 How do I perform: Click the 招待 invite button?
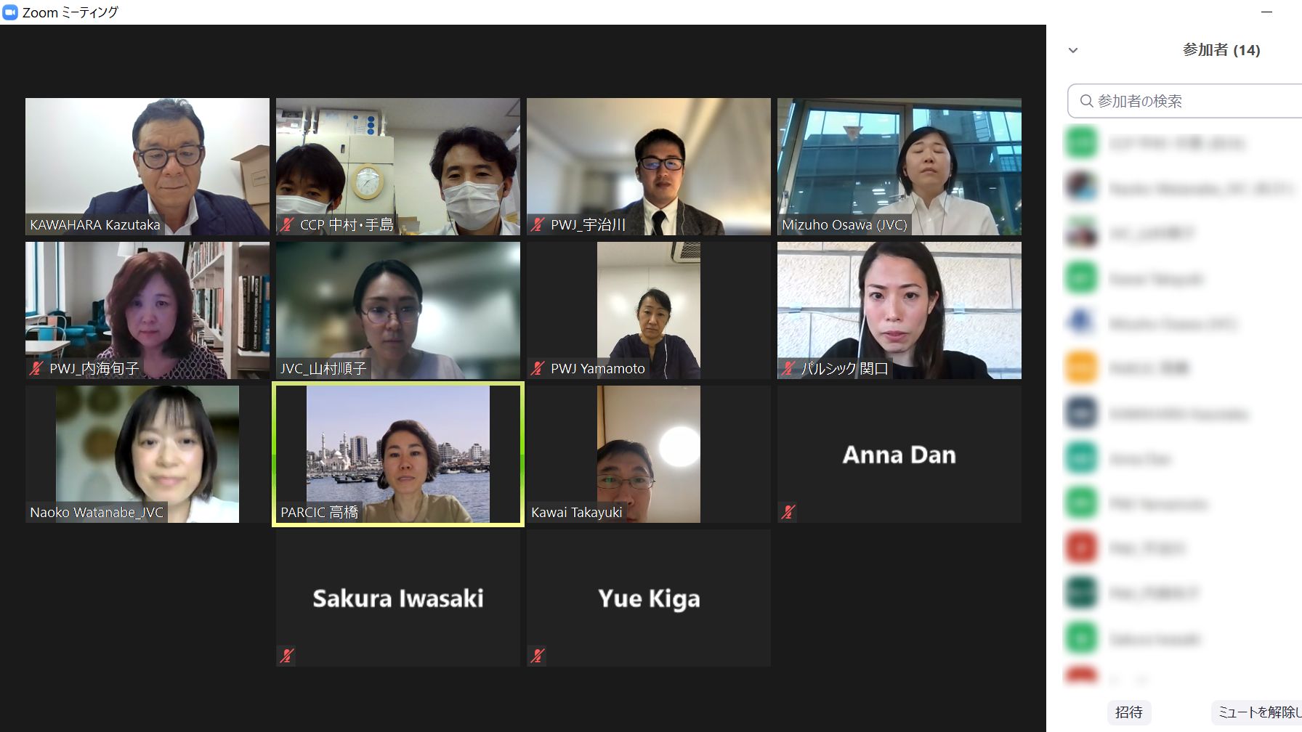pos(1129,712)
